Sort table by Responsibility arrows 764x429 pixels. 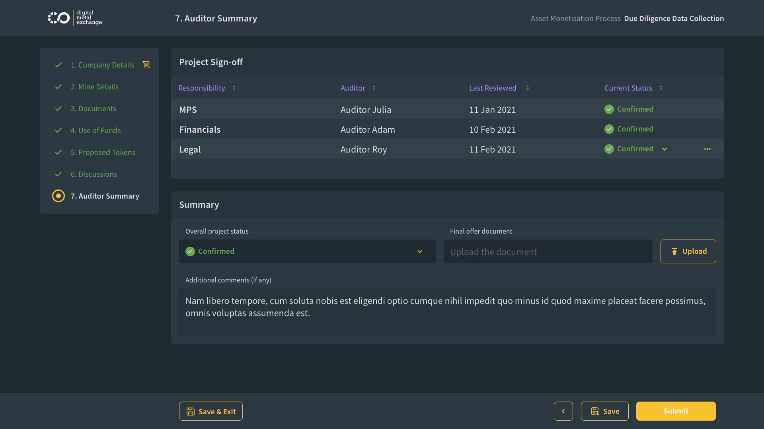click(234, 88)
